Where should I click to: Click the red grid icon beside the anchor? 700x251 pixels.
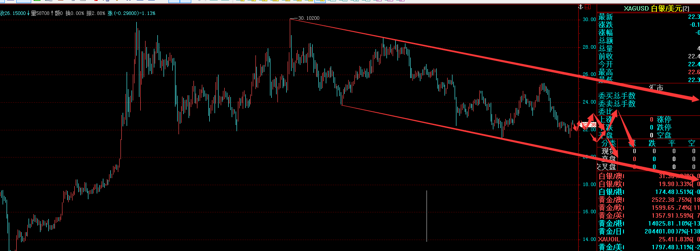click(588, 7)
